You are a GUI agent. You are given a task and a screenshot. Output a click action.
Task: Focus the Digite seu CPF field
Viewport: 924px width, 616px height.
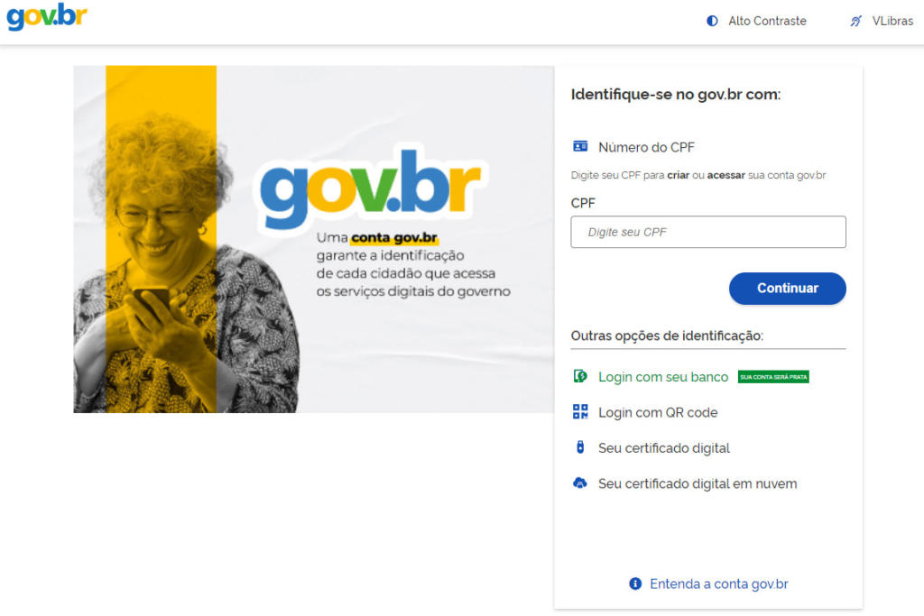707,232
